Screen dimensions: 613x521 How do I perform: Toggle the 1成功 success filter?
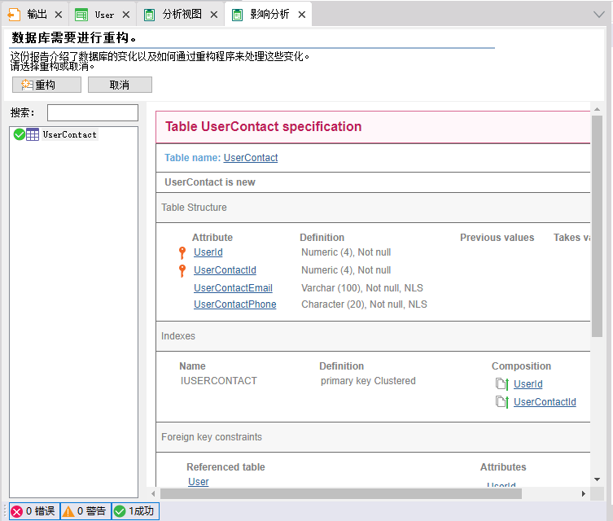135,511
